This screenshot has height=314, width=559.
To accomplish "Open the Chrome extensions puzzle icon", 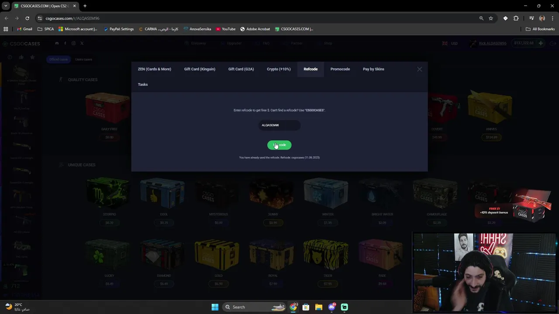I will click(516, 18).
